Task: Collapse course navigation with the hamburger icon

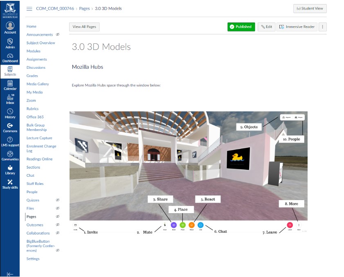Action: tap(29, 9)
